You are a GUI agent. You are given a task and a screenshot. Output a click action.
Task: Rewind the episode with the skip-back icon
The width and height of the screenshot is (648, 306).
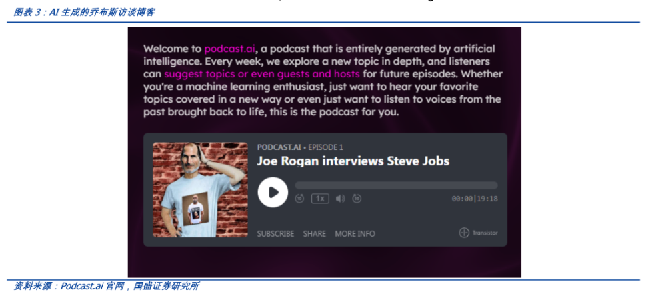[x=299, y=199]
